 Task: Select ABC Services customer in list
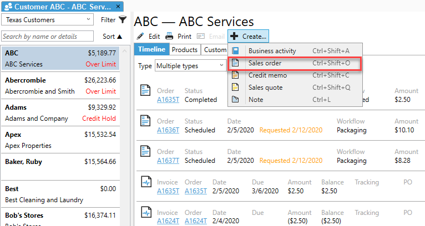coord(60,59)
